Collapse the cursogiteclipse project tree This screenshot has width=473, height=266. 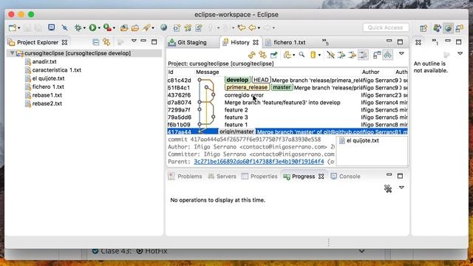(x=12, y=53)
